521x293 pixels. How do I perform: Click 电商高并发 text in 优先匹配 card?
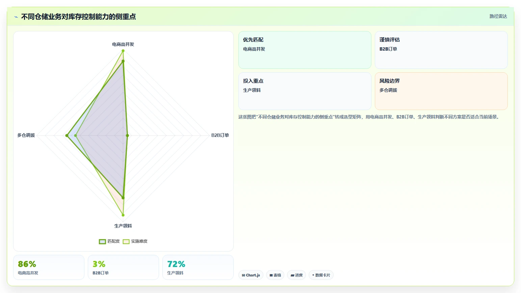pos(254,49)
